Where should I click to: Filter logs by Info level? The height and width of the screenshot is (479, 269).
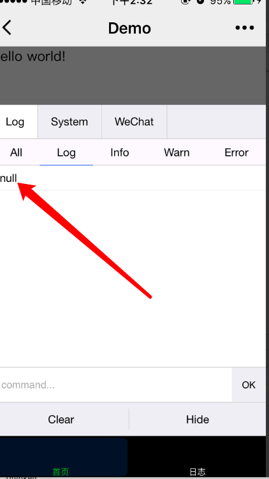point(120,153)
